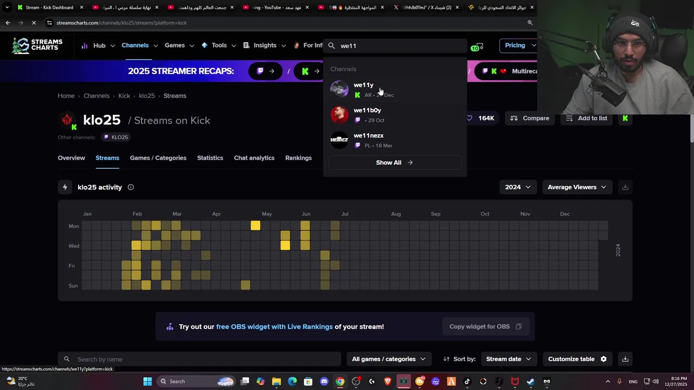Click the ENG language indicator in tray

(633, 382)
